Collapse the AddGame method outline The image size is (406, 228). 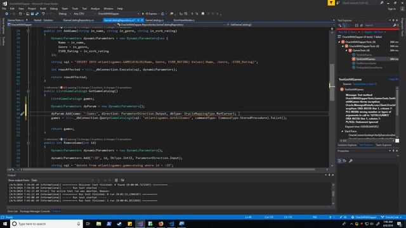28,31
